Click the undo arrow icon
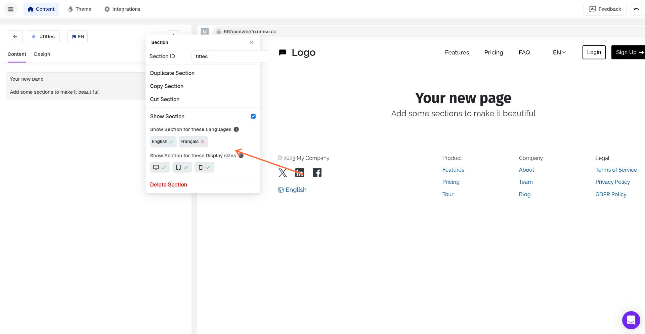Image resolution: width=645 pixels, height=334 pixels. coord(636,9)
